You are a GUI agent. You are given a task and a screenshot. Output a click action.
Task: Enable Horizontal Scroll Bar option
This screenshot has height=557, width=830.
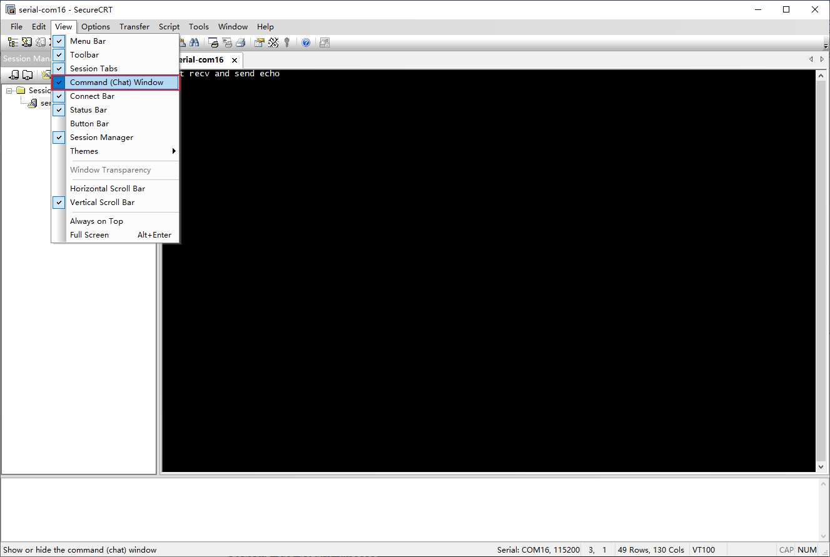116,189
